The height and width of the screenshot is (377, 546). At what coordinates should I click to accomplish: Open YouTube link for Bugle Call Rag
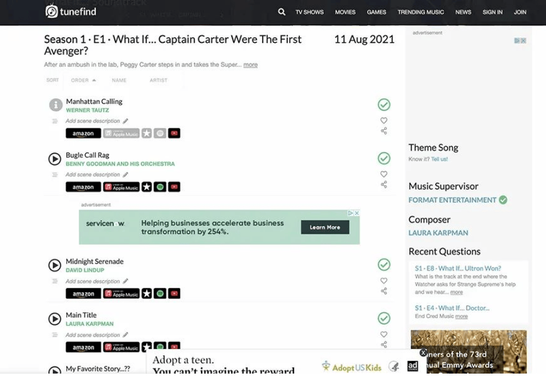[x=174, y=187]
